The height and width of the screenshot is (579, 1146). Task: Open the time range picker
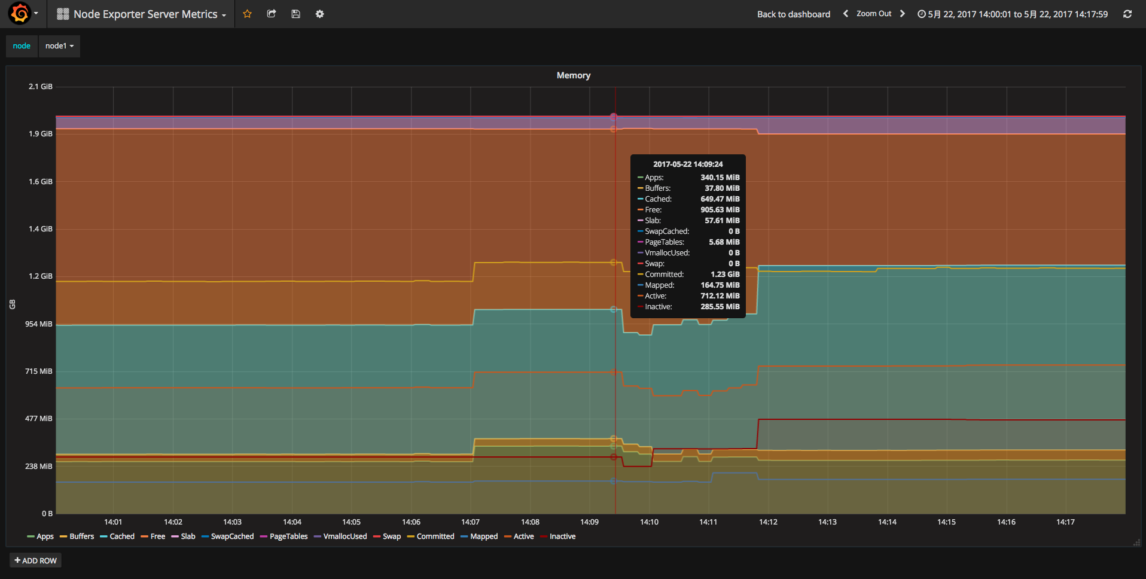pos(1012,14)
